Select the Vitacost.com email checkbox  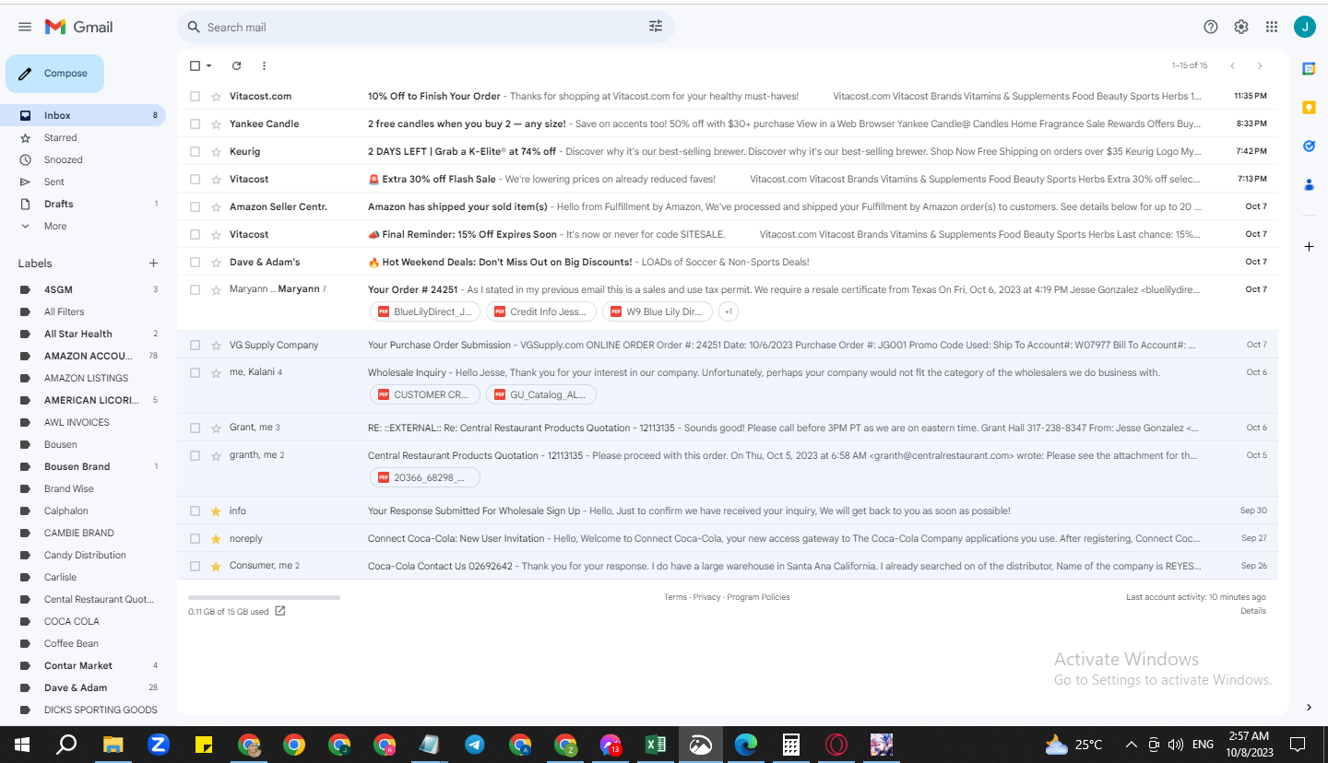click(x=195, y=96)
